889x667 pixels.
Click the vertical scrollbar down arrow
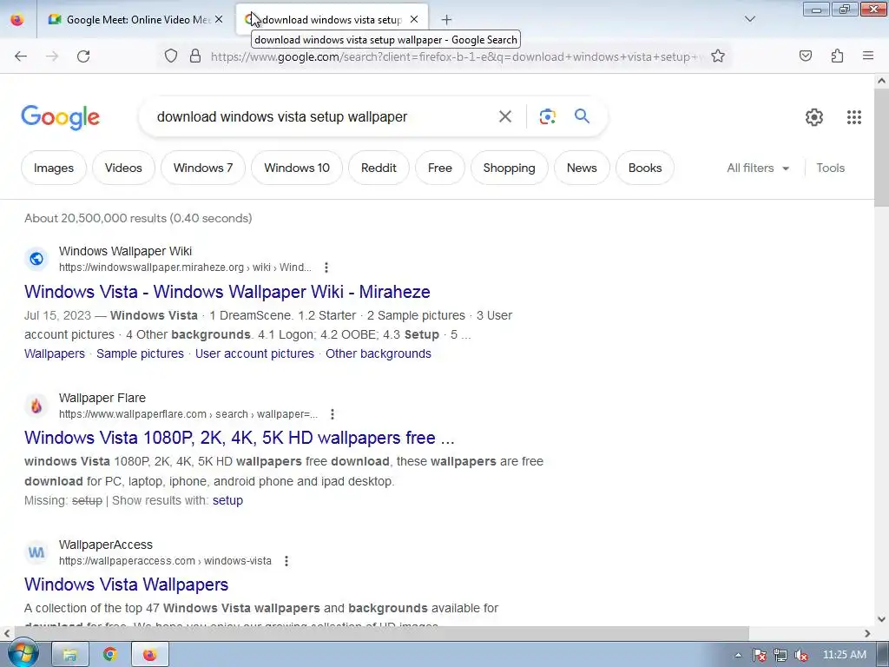click(x=881, y=619)
